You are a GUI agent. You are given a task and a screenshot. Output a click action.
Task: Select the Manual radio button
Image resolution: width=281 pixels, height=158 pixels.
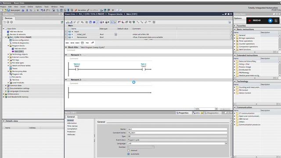click(129, 151)
